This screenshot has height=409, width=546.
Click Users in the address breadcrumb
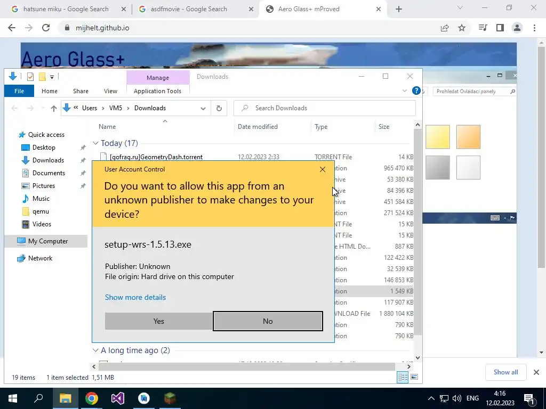click(90, 108)
